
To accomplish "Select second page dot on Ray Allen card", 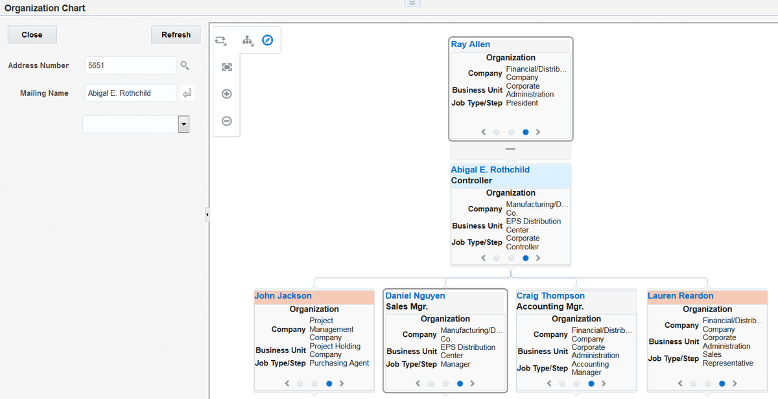I will (511, 132).
